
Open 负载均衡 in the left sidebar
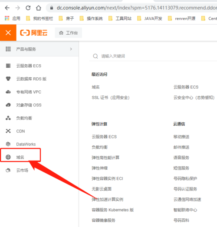(24, 118)
